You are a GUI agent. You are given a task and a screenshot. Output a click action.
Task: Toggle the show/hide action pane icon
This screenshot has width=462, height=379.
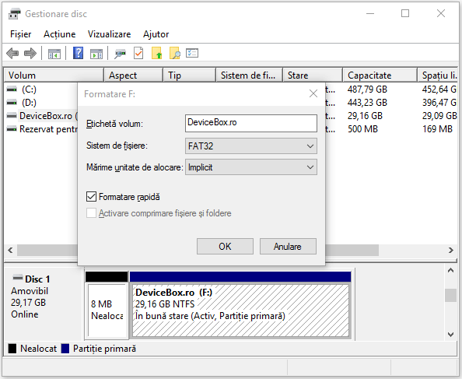[x=96, y=54]
